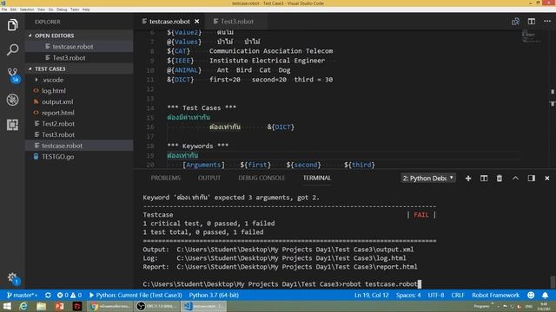The height and width of the screenshot is (312, 556).
Task: Run Python: Current File debug configuration
Action: 136,295
